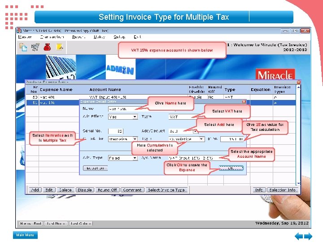Screen dimensions: 323x242
Task: Expand the Cumulative type dropdown
Action: tap(201, 139)
